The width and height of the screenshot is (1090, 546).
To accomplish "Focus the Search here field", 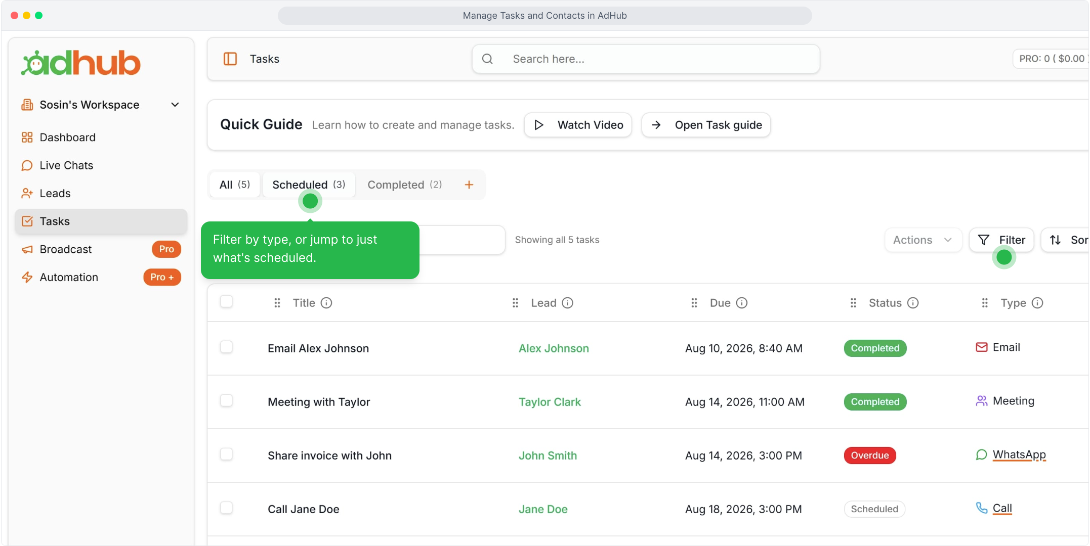I will point(646,59).
